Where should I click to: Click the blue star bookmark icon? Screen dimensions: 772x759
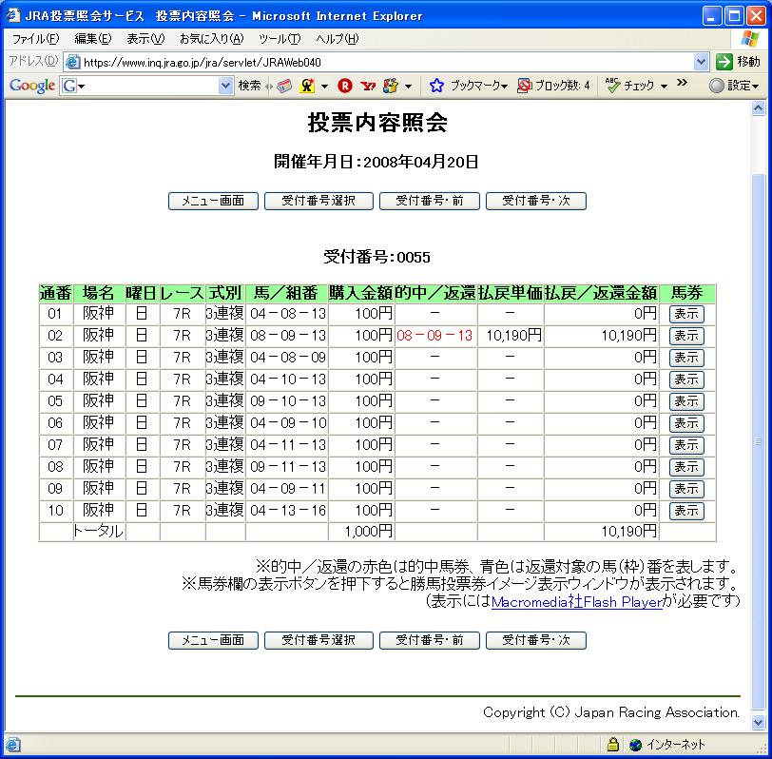click(436, 87)
